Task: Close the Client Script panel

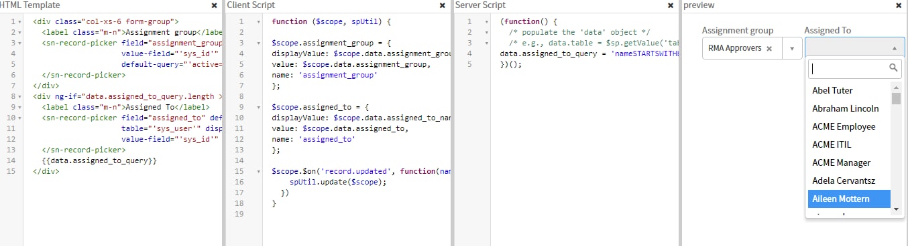Action: [x=443, y=5]
